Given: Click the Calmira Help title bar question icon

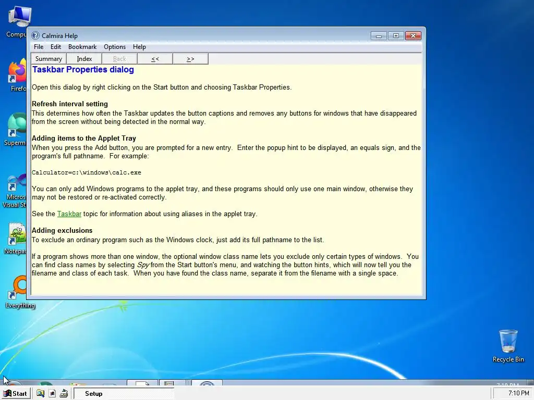Looking at the screenshot, I should [35, 35].
